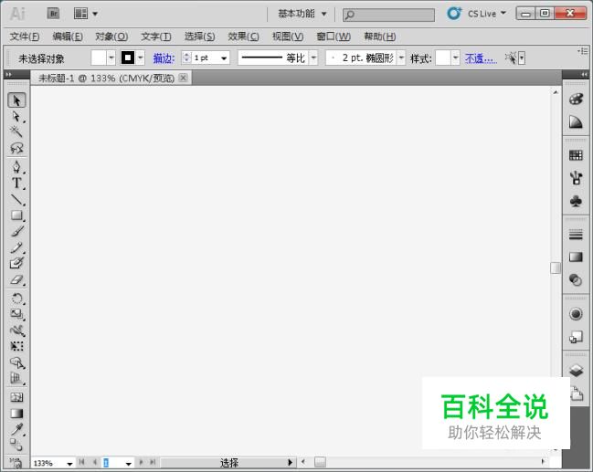Select the Scale tool
The image size is (593, 472).
[16, 314]
